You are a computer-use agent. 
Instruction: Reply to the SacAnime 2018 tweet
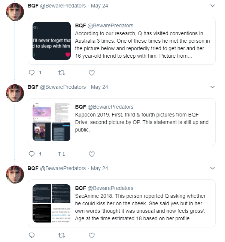point(31,235)
